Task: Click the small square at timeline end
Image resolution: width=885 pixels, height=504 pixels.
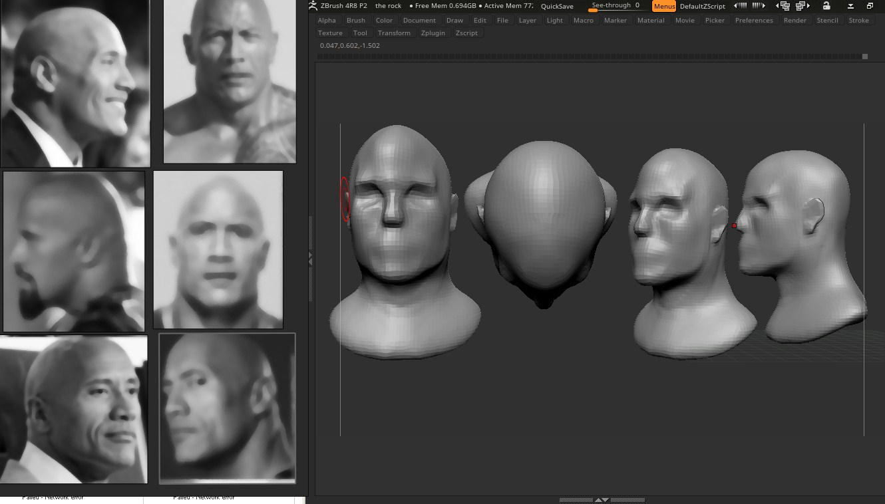Action: (x=865, y=57)
